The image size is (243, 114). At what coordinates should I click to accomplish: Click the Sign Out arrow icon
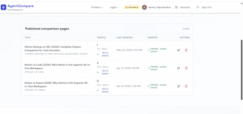tap(198, 7)
